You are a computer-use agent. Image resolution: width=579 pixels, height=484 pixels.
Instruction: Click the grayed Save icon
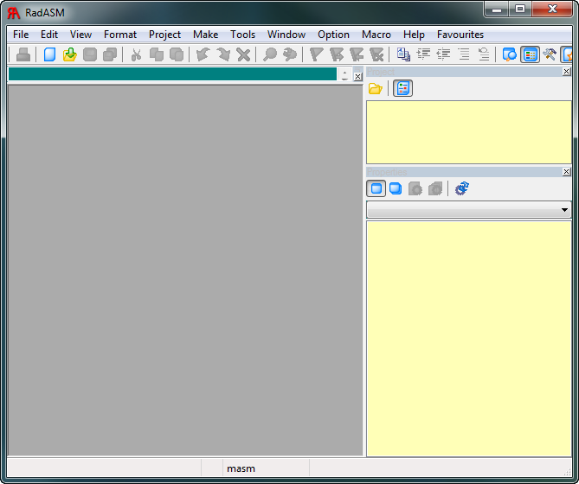click(x=90, y=54)
